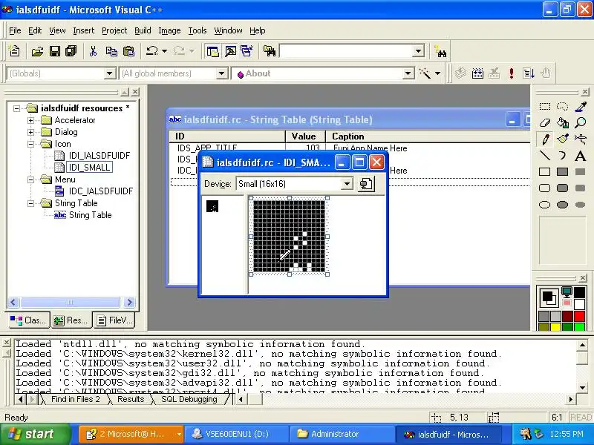
Task: Choose the inverse color selector
Action: pos(567,302)
